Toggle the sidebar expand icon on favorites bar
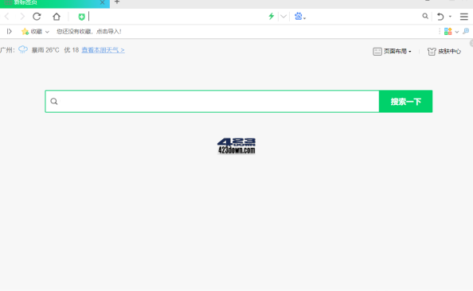This screenshot has height=291, width=473. coord(10,31)
